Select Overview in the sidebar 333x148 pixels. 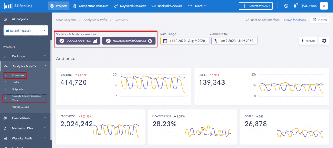(18, 75)
